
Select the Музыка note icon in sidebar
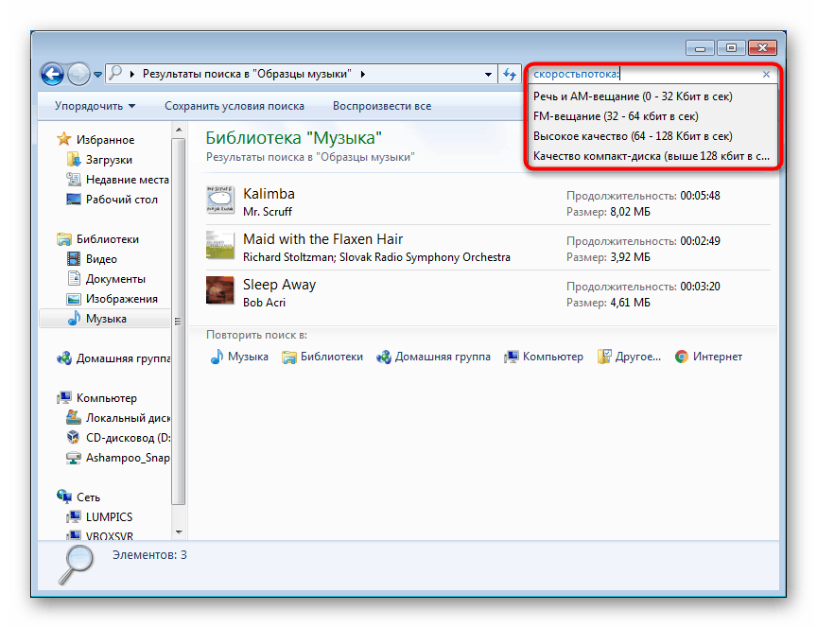coord(74,318)
